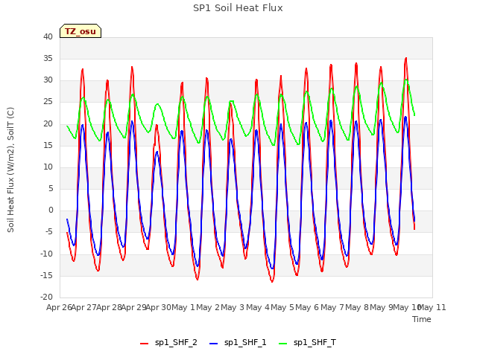
Task: Select the sp1_SHF_1 legend label
Action: [245, 343]
